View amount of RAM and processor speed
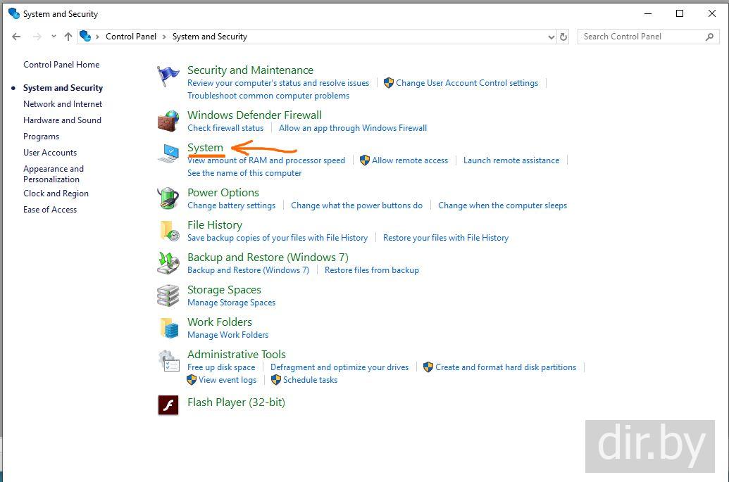729x482 pixels. click(266, 160)
